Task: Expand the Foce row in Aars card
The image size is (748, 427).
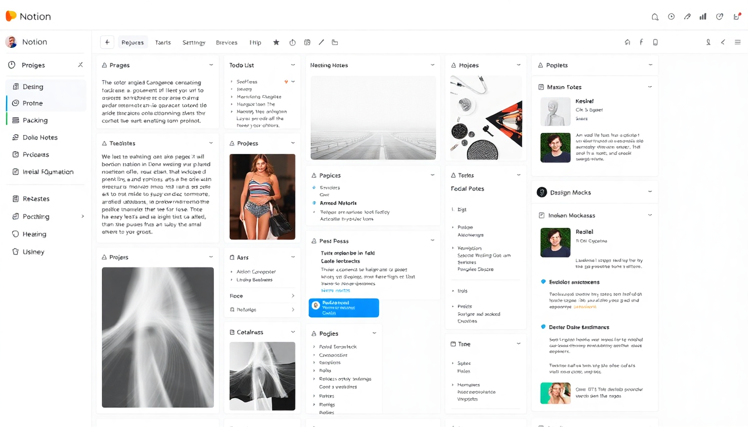Action: coord(293,296)
